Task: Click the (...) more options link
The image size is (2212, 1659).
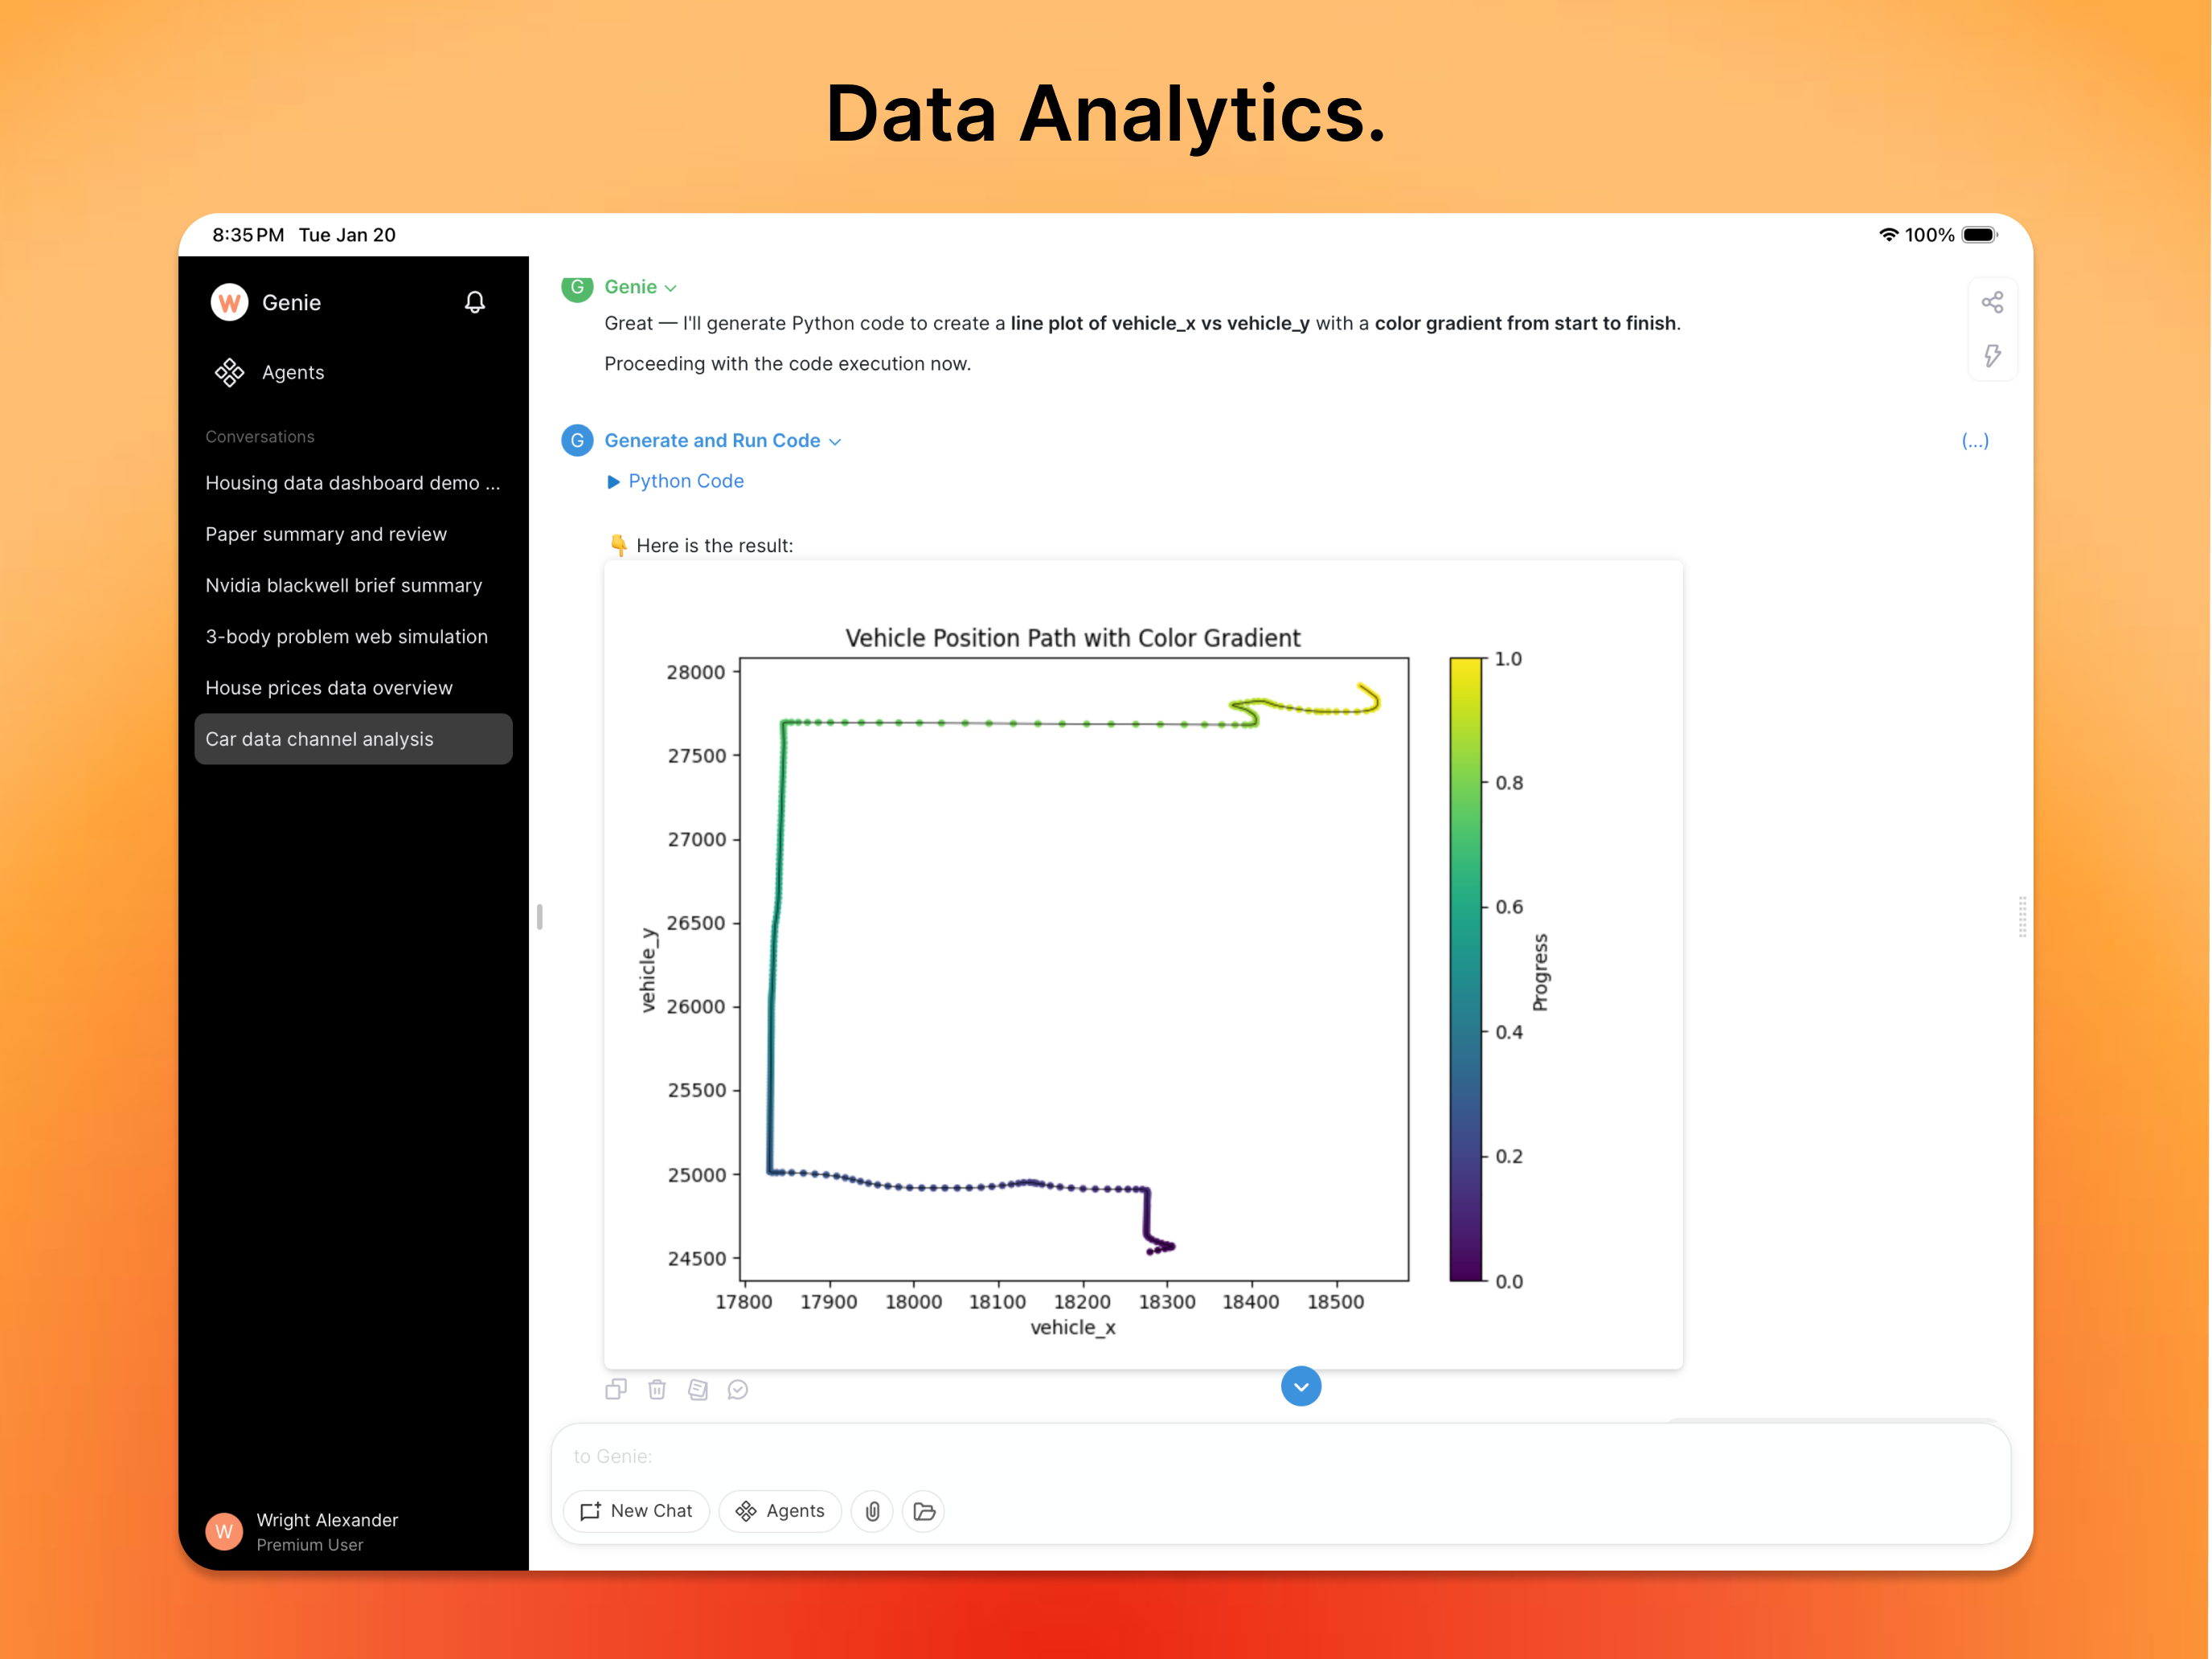Action: 1975,441
